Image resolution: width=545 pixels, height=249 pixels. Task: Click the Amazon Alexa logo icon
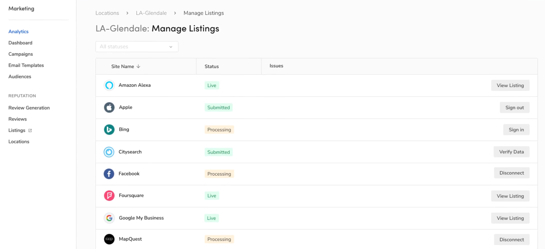point(109,85)
